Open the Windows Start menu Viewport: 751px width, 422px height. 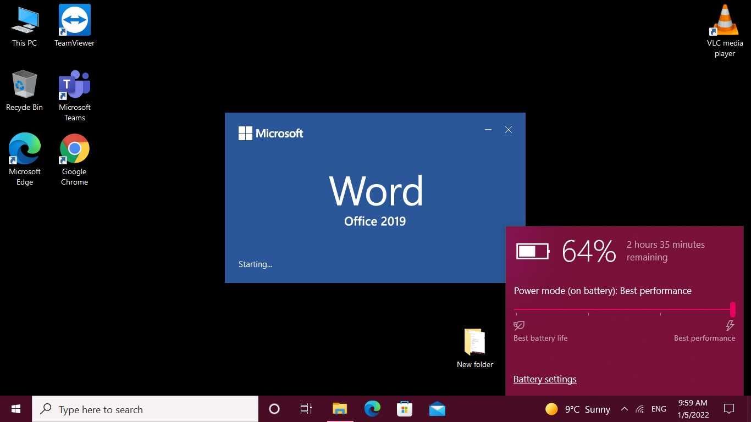[x=16, y=409]
